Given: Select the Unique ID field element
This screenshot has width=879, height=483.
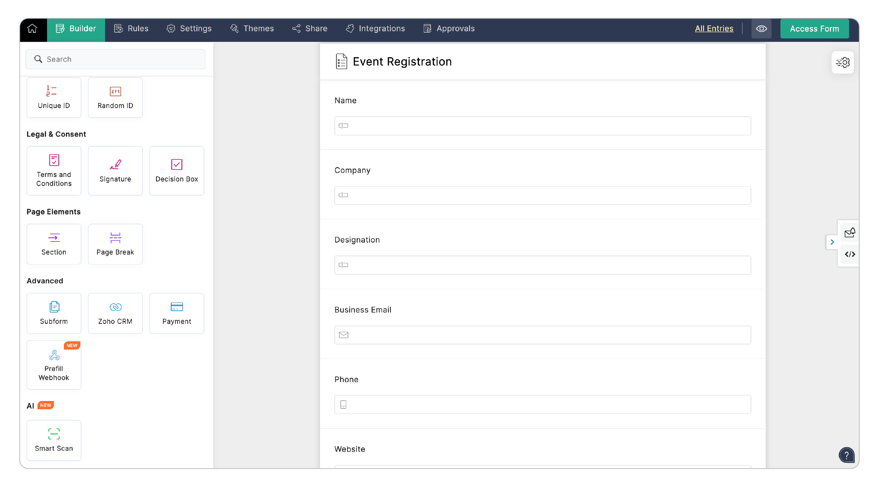Looking at the screenshot, I should coord(54,97).
